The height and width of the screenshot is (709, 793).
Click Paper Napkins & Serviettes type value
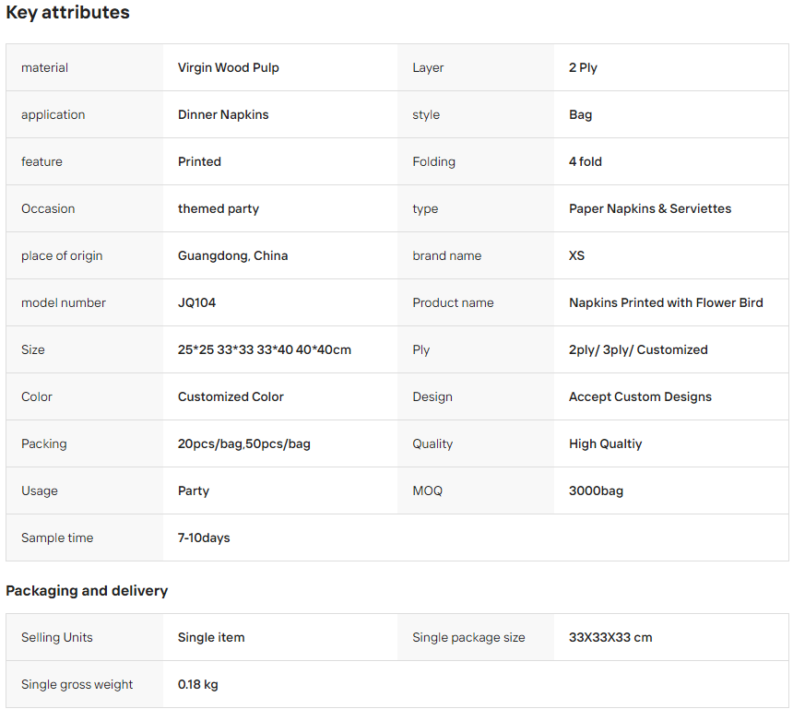point(650,209)
